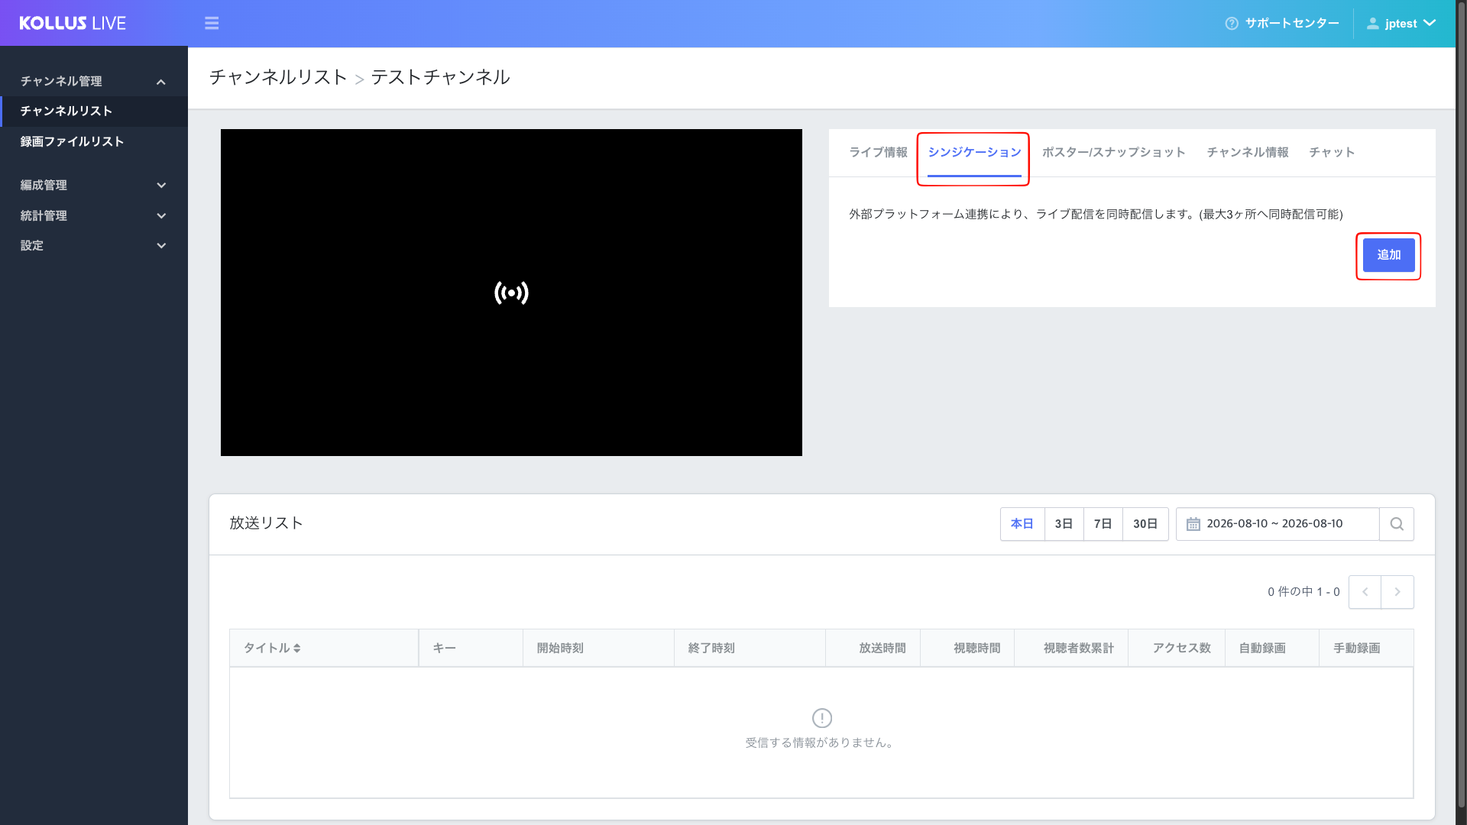Toggle the hamburger sidebar menu icon
This screenshot has width=1467, height=825.
(x=212, y=23)
